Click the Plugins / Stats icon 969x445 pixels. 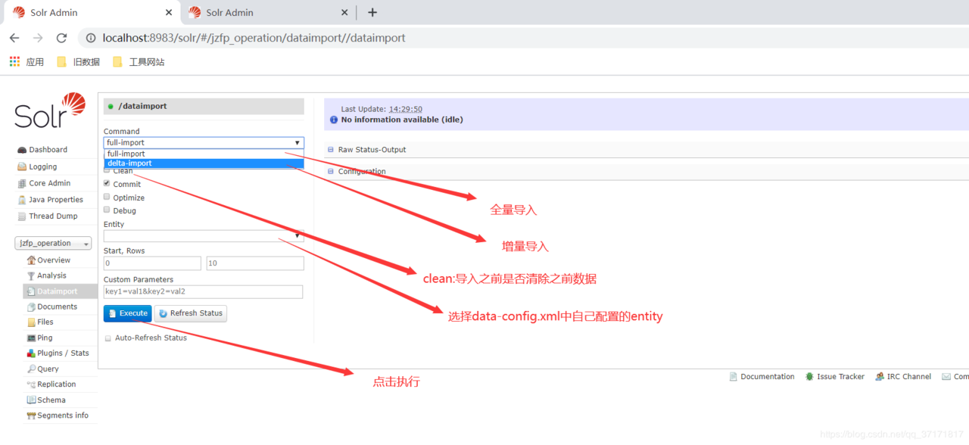pyautogui.click(x=31, y=353)
